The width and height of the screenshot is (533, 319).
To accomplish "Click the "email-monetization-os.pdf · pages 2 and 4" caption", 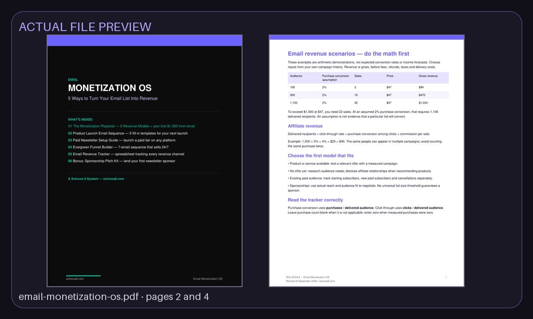I will pyautogui.click(x=114, y=296).
